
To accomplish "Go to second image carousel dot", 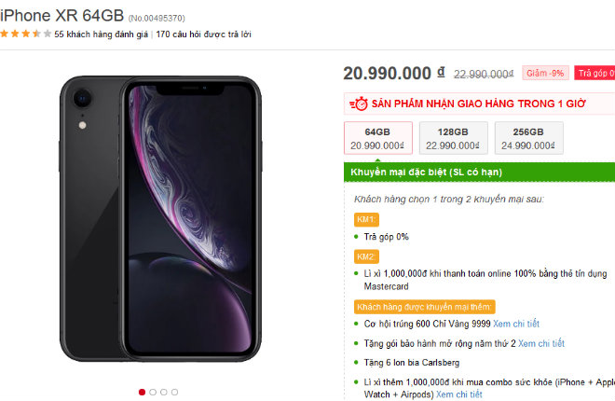I will pos(153,392).
